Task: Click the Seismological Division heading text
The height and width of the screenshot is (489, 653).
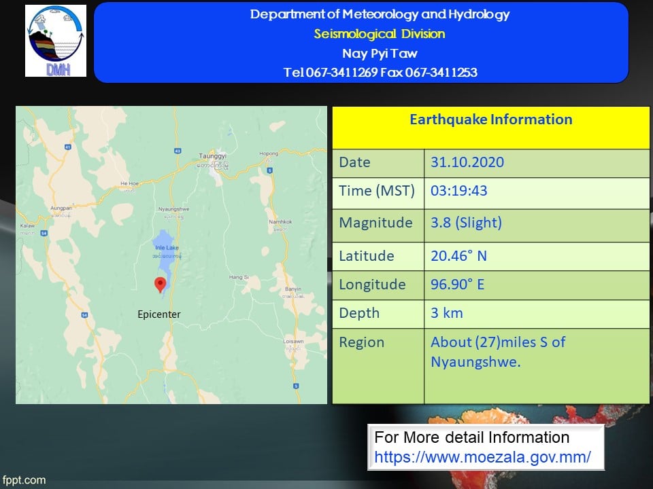Action: click(380, 34)
